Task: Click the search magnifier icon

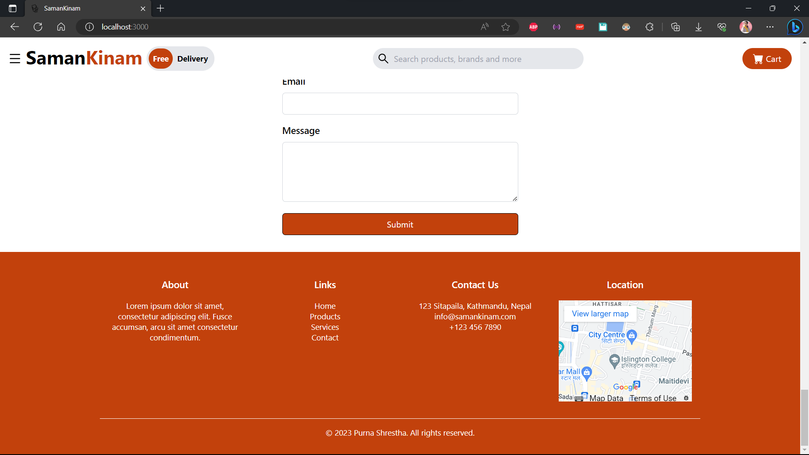Action: click(x=383, y=59)
